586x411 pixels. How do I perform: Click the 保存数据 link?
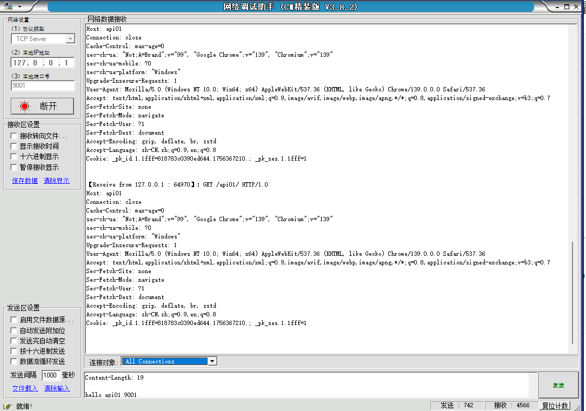[25, 181]
